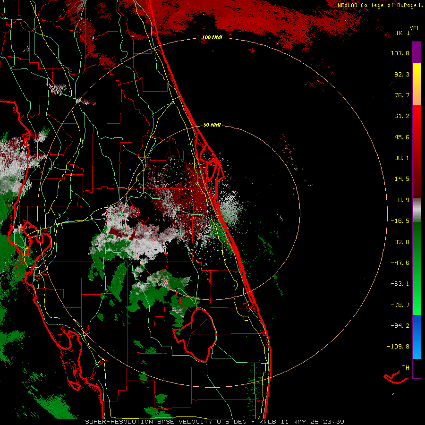Click the 30.1 velocity scale value

tap(402, 158)
